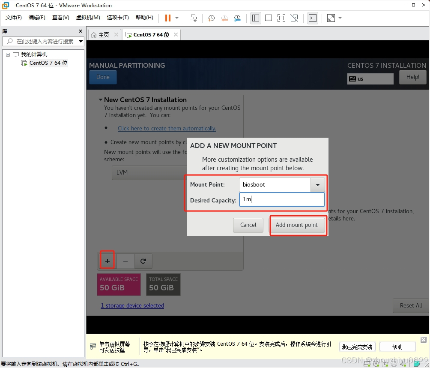The width and height of the screenshot is (430, 368).
Task: Click the 我已完成安装 button
Action: point(357,347)
